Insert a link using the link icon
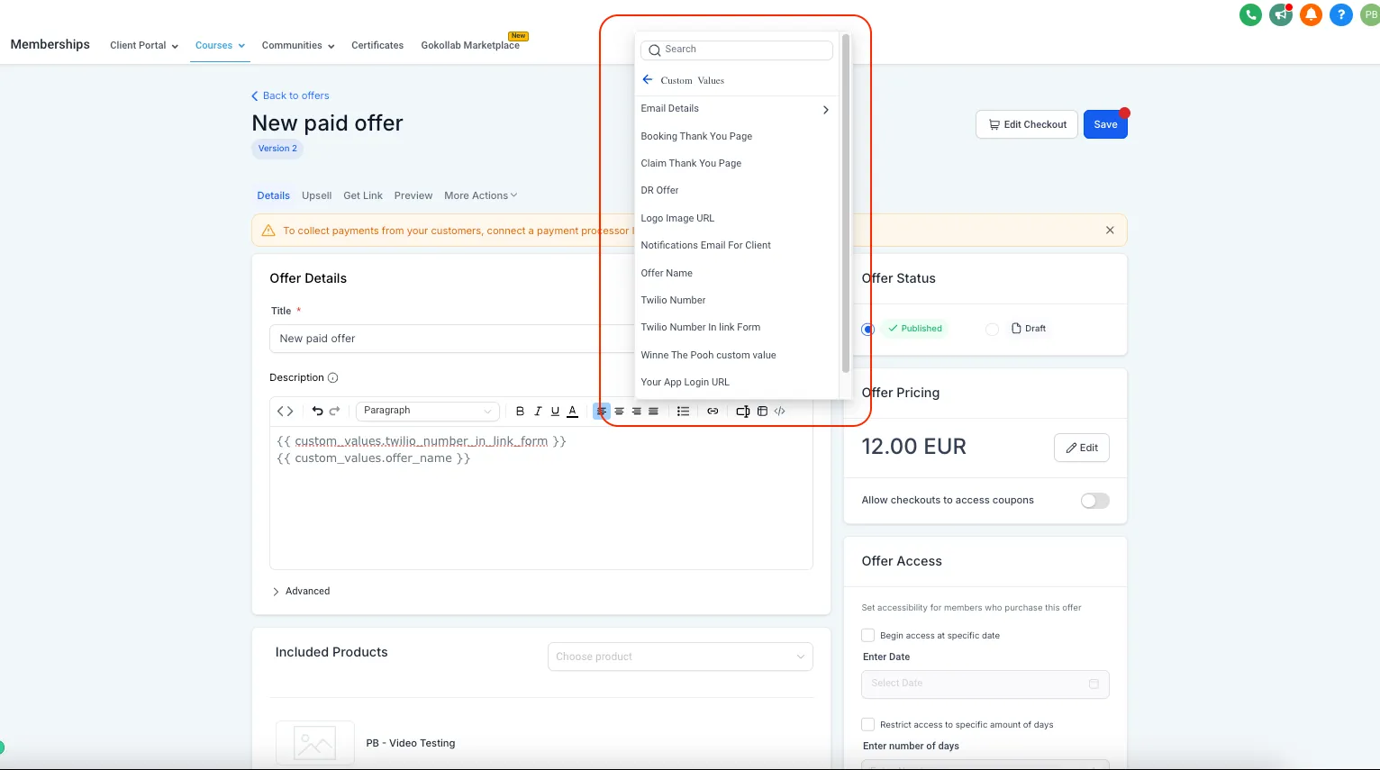Screen dimensions: 1380x770 tap(713, 412)
